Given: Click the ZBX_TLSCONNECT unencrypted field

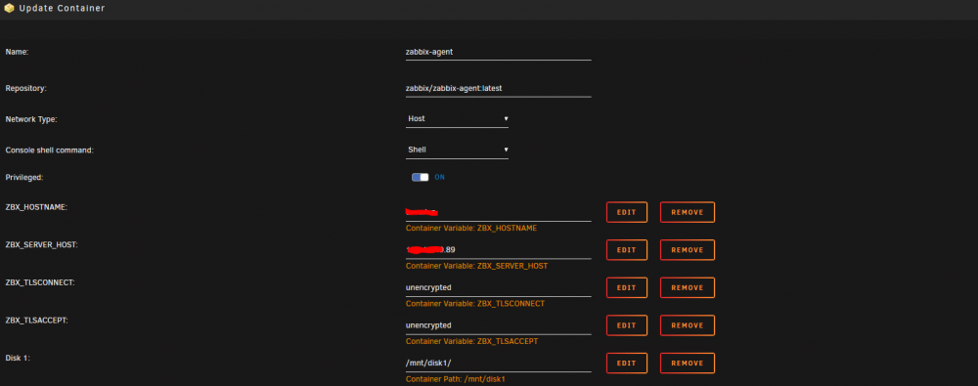Looking at the screenshot, I should pos(498,287).
